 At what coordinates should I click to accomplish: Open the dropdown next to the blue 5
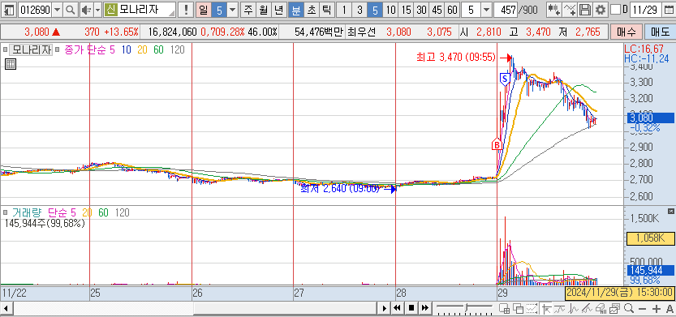(232, 10)
